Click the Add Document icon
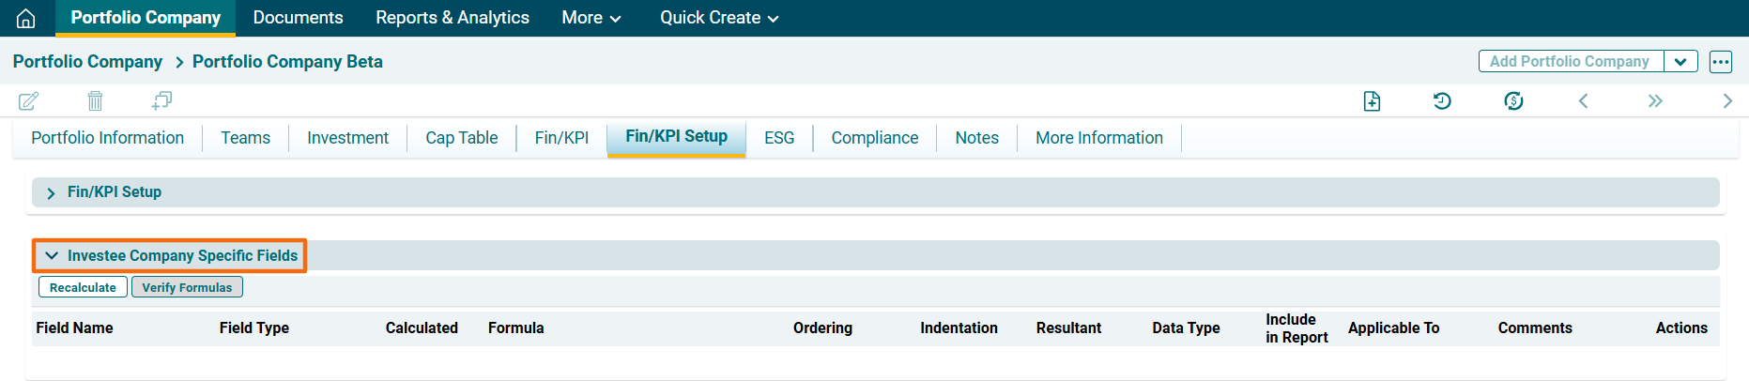1749x381 pixels. pyautogui.click(x=1372, y=101)
